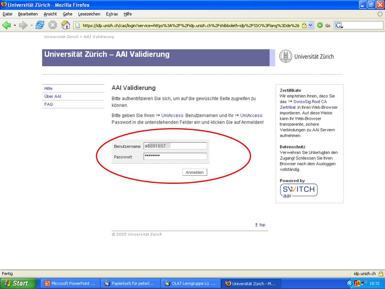Click the Zertifikate heading in the info box
The height and width of the screenshot is (289, 385).
point(290,90)
